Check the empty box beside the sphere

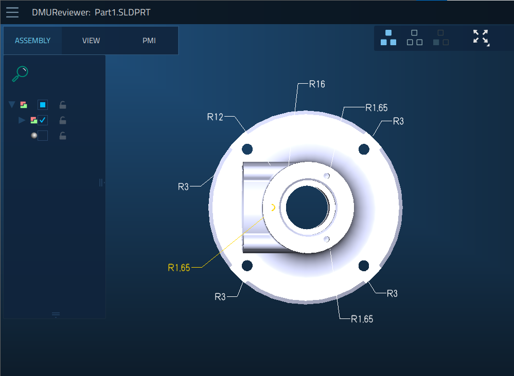[x=43, y=136]
